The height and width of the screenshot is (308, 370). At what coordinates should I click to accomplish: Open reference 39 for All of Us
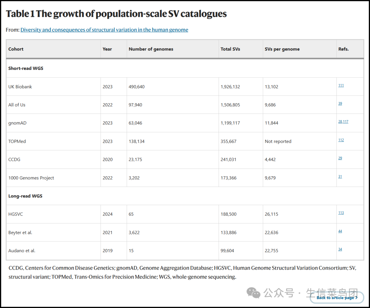(x=340, y=104)
